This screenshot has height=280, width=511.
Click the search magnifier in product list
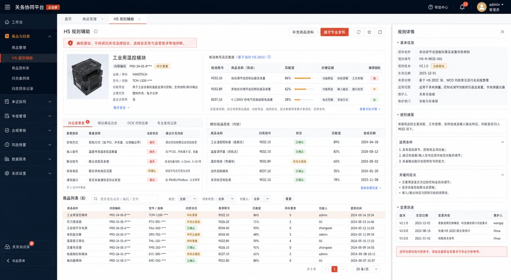pyautogui.click(x=96, y=199)
